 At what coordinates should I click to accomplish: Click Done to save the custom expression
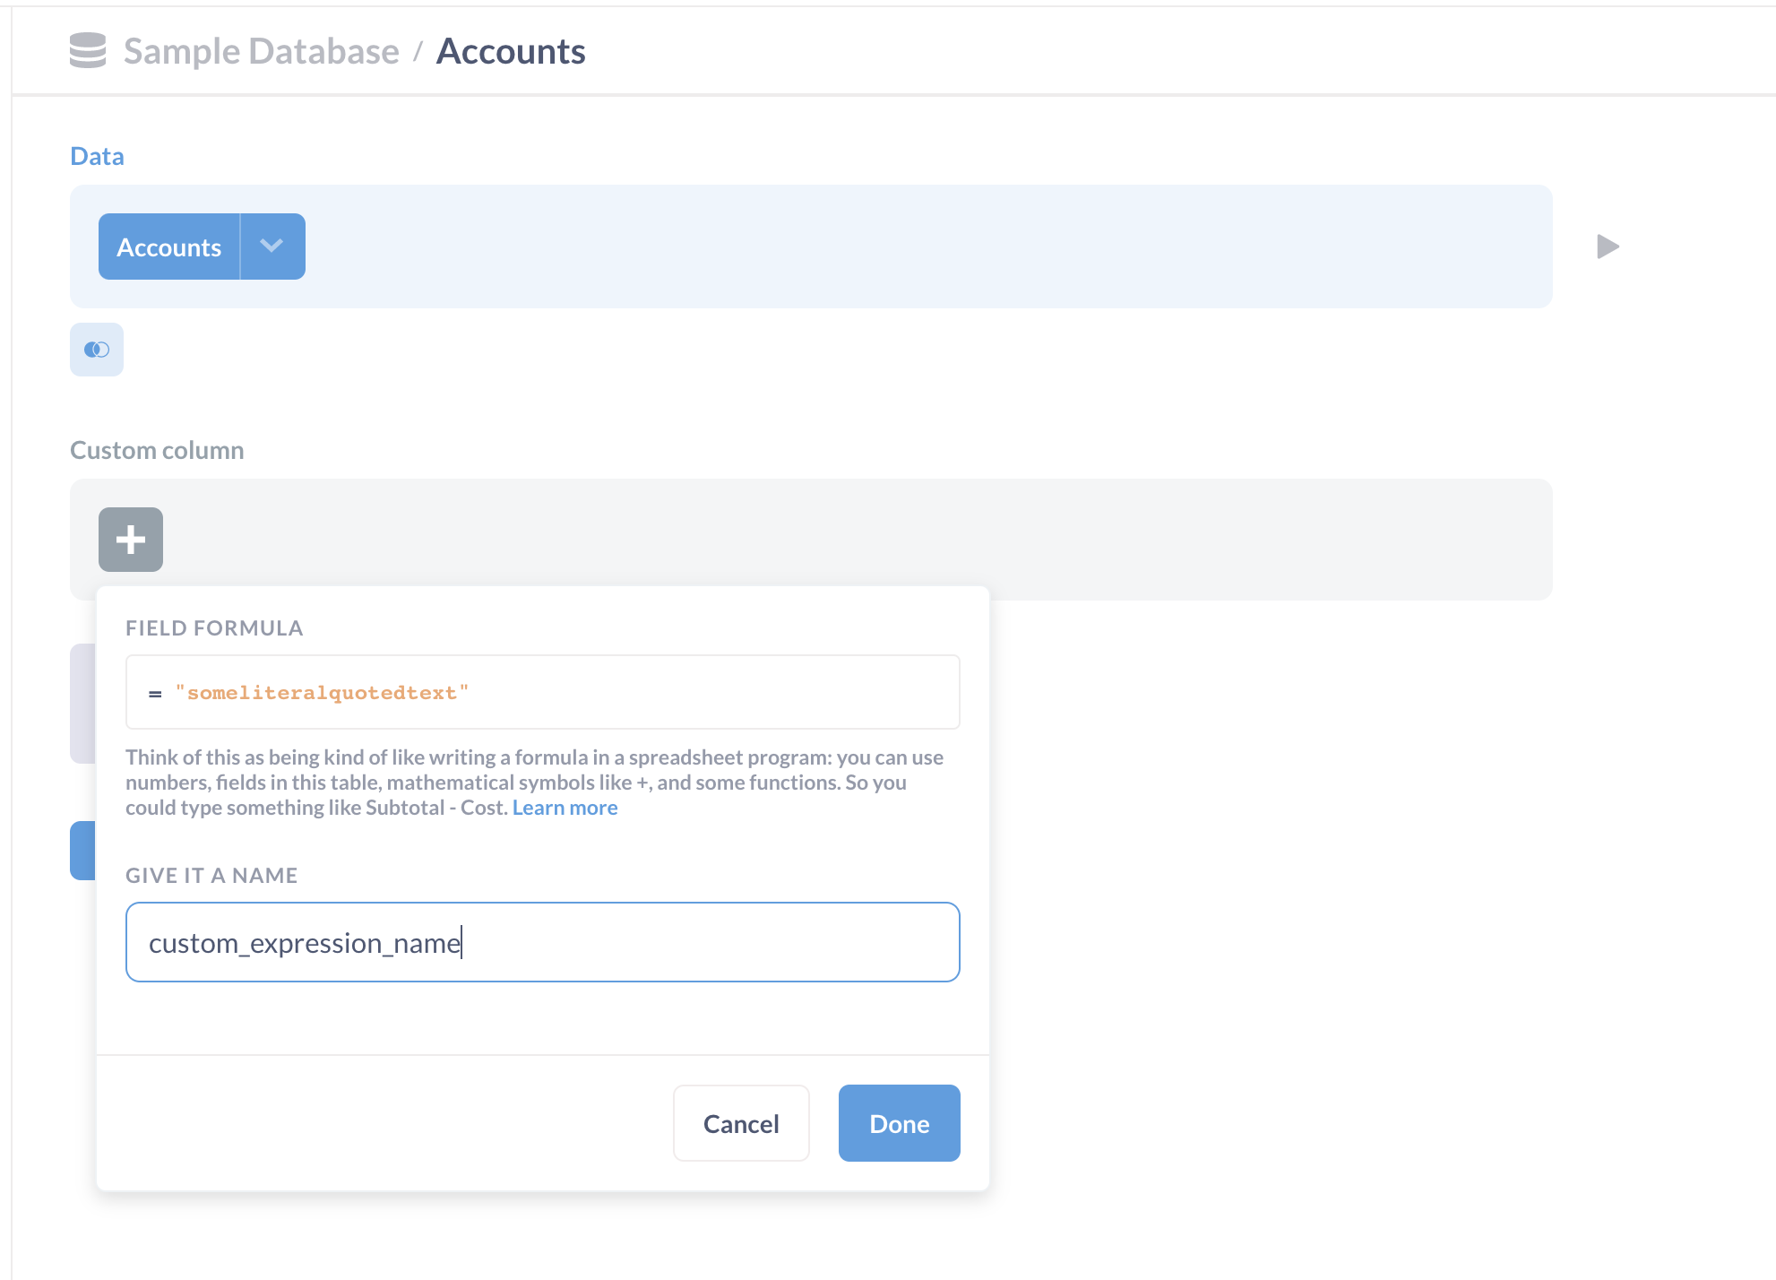[898, 1123]
